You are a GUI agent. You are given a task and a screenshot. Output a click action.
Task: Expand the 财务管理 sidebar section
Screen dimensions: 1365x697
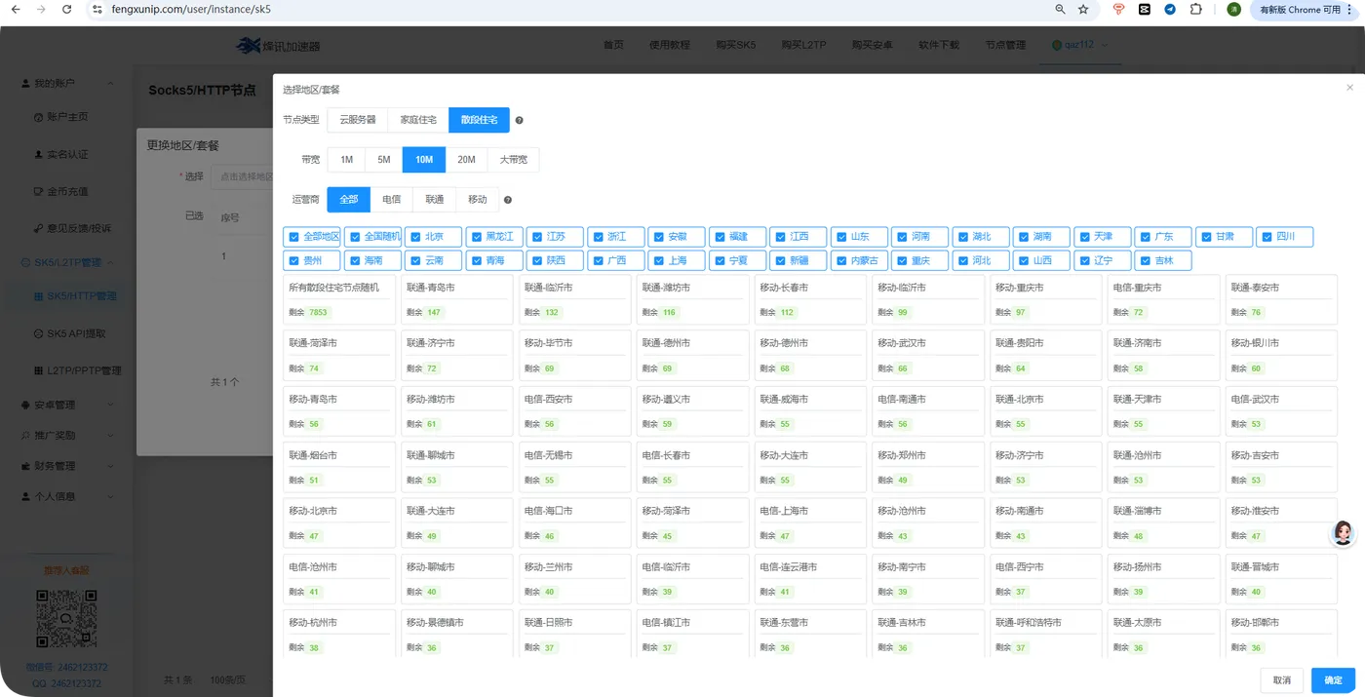pyautogui.click(x=68, y=466)
